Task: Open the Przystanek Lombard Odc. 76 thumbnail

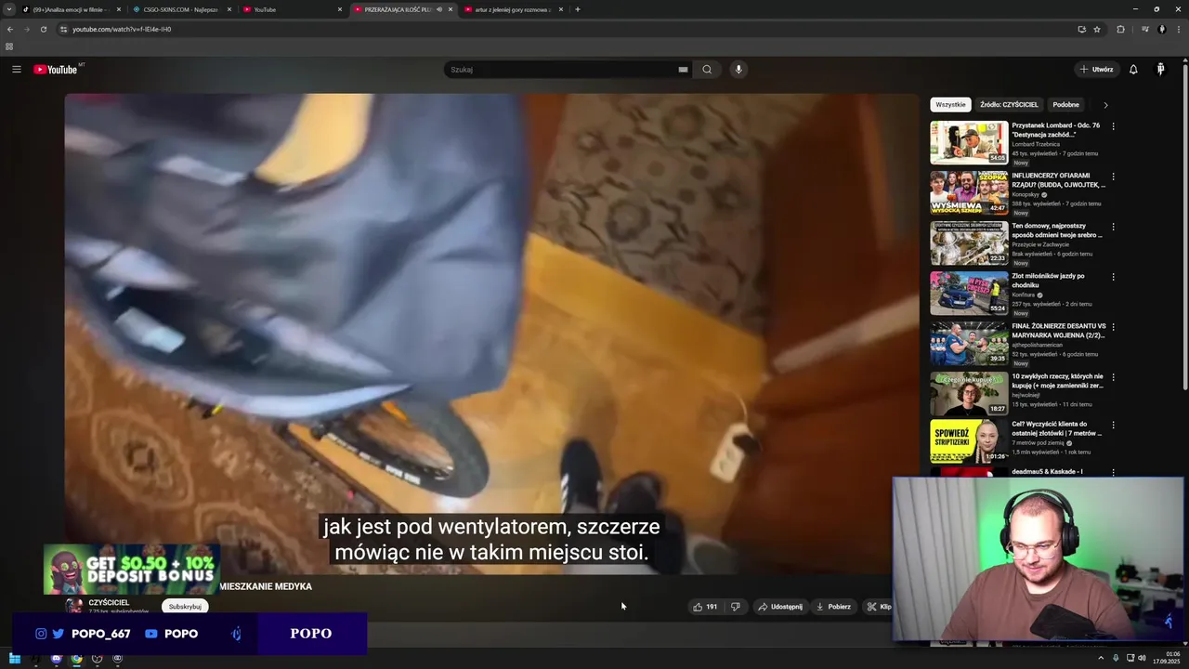Action: coord(969,142)
